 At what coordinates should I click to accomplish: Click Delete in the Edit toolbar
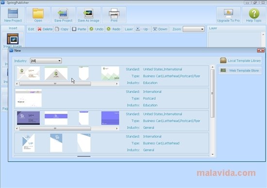click(x=45, y=29)
